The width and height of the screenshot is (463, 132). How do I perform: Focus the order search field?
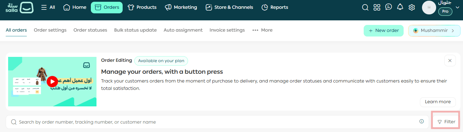(217, 122)
